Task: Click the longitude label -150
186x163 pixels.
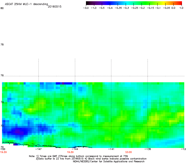Action: click(3, 149)
